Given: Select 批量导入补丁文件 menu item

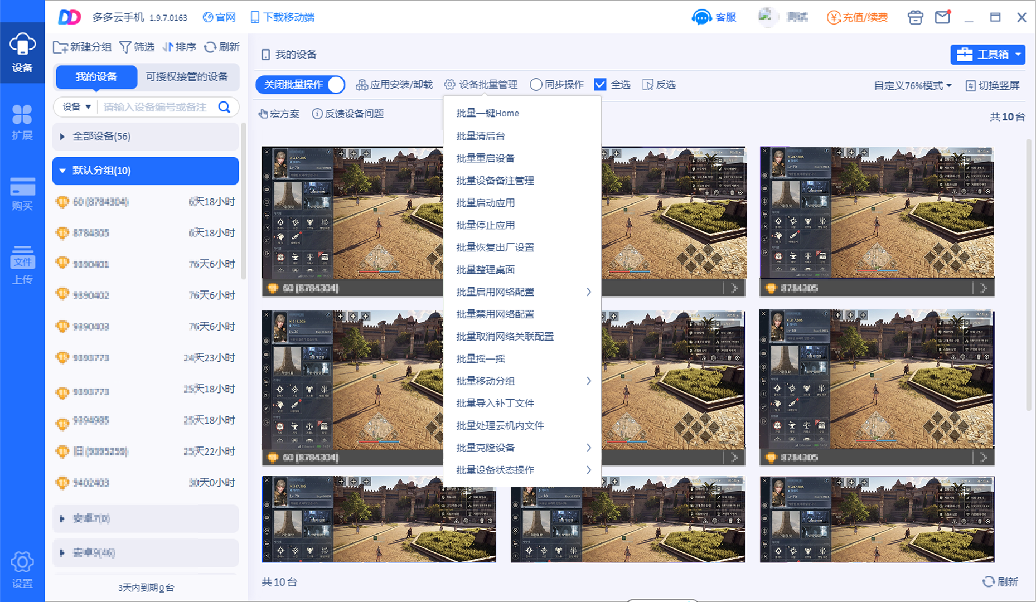Looking at the screenshot, I should (x=522, y=404).
